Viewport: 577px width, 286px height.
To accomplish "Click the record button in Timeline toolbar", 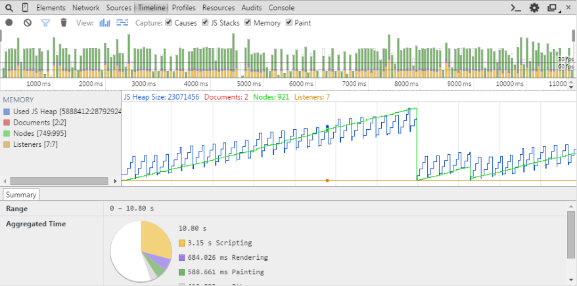I will 9,22.
